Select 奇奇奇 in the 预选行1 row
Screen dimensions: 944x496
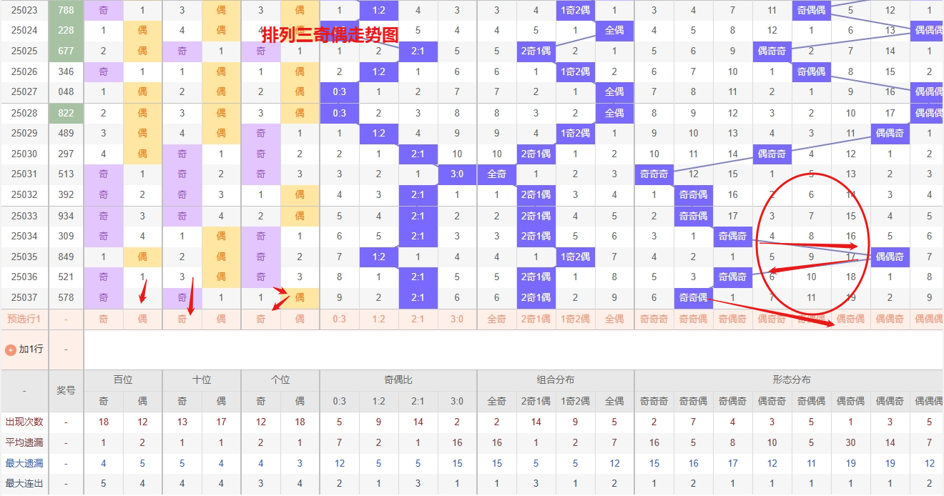pos(654,319)
